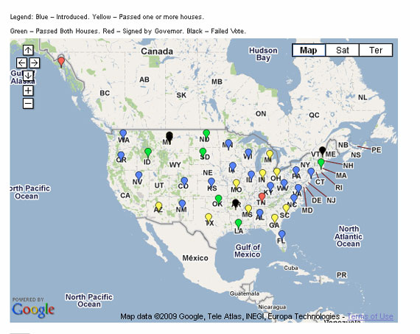420x334 pixels.
Task: Click the red marker on Tennessee
Action: click(262, 198)
